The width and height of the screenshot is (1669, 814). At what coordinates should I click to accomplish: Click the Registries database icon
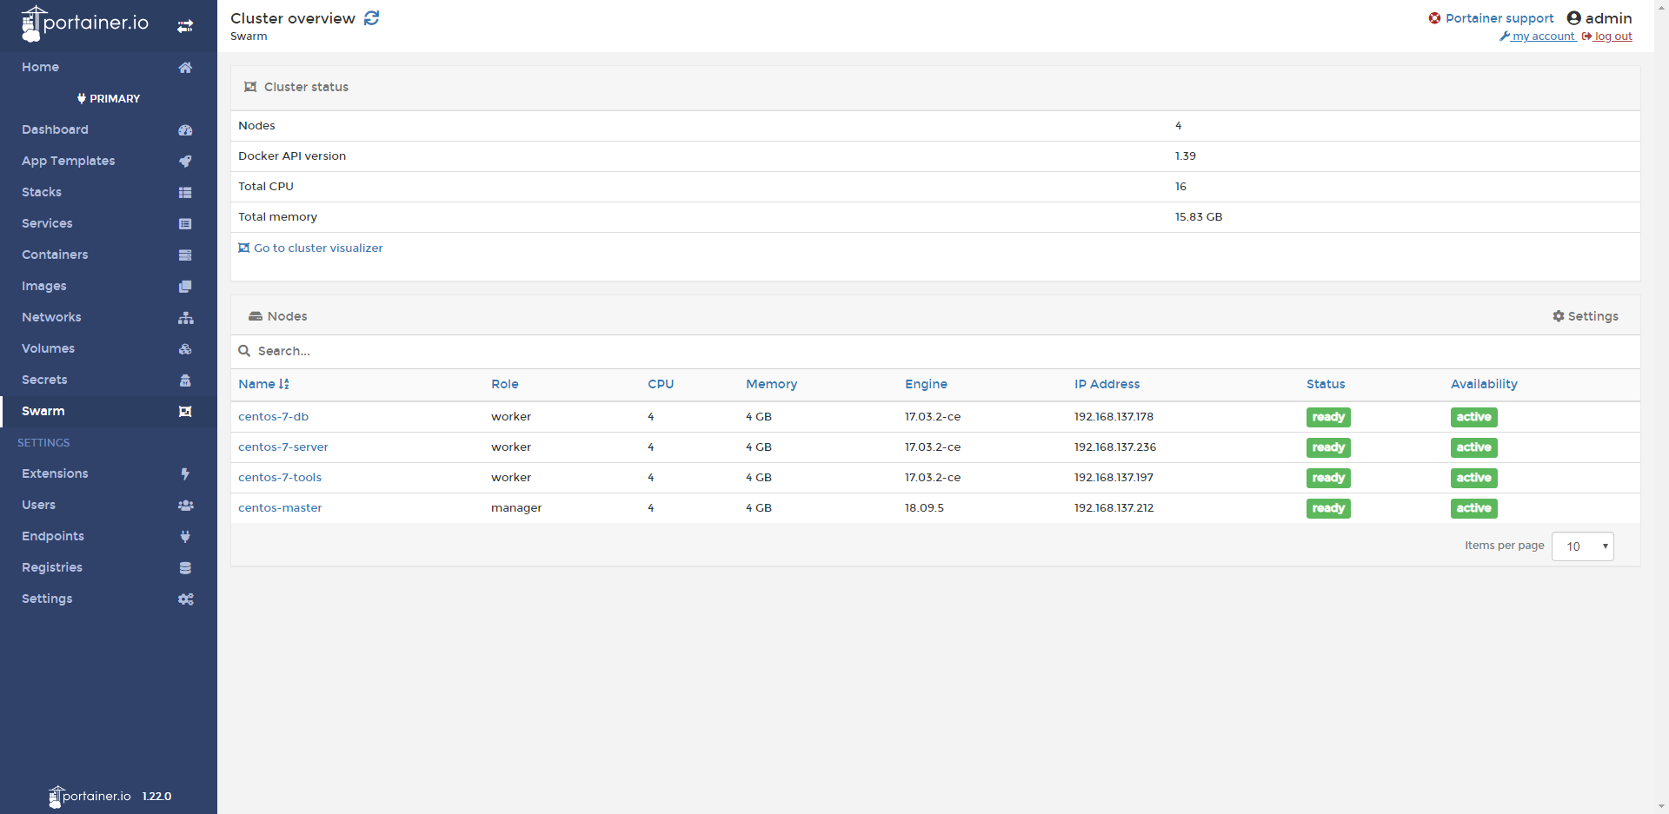tap(185, 568)
